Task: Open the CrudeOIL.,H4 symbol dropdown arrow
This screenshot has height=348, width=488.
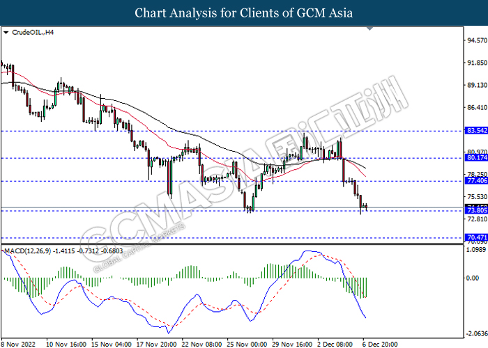Action: 6,33
